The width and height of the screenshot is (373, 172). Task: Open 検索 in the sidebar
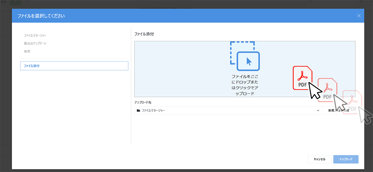tap(27, 51)
